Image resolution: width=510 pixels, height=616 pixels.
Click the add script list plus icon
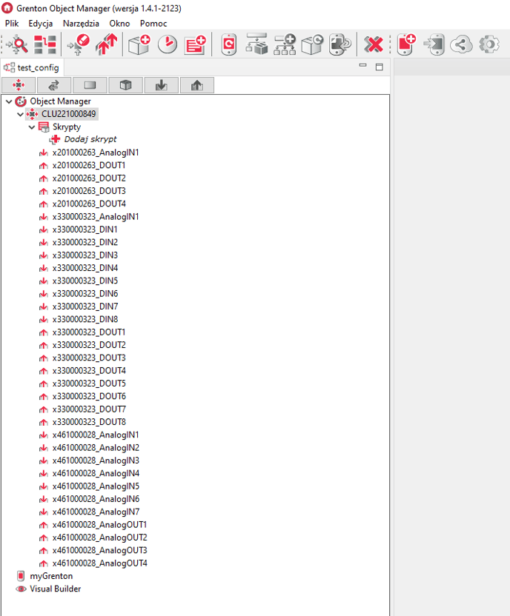pyautogui.click(x=196, y=44)
